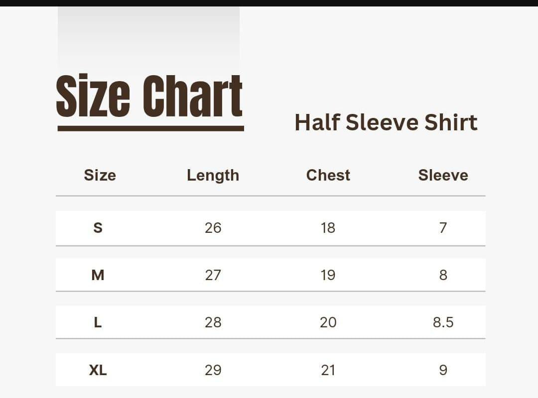Choose the XL size row label

click(98, 370)
